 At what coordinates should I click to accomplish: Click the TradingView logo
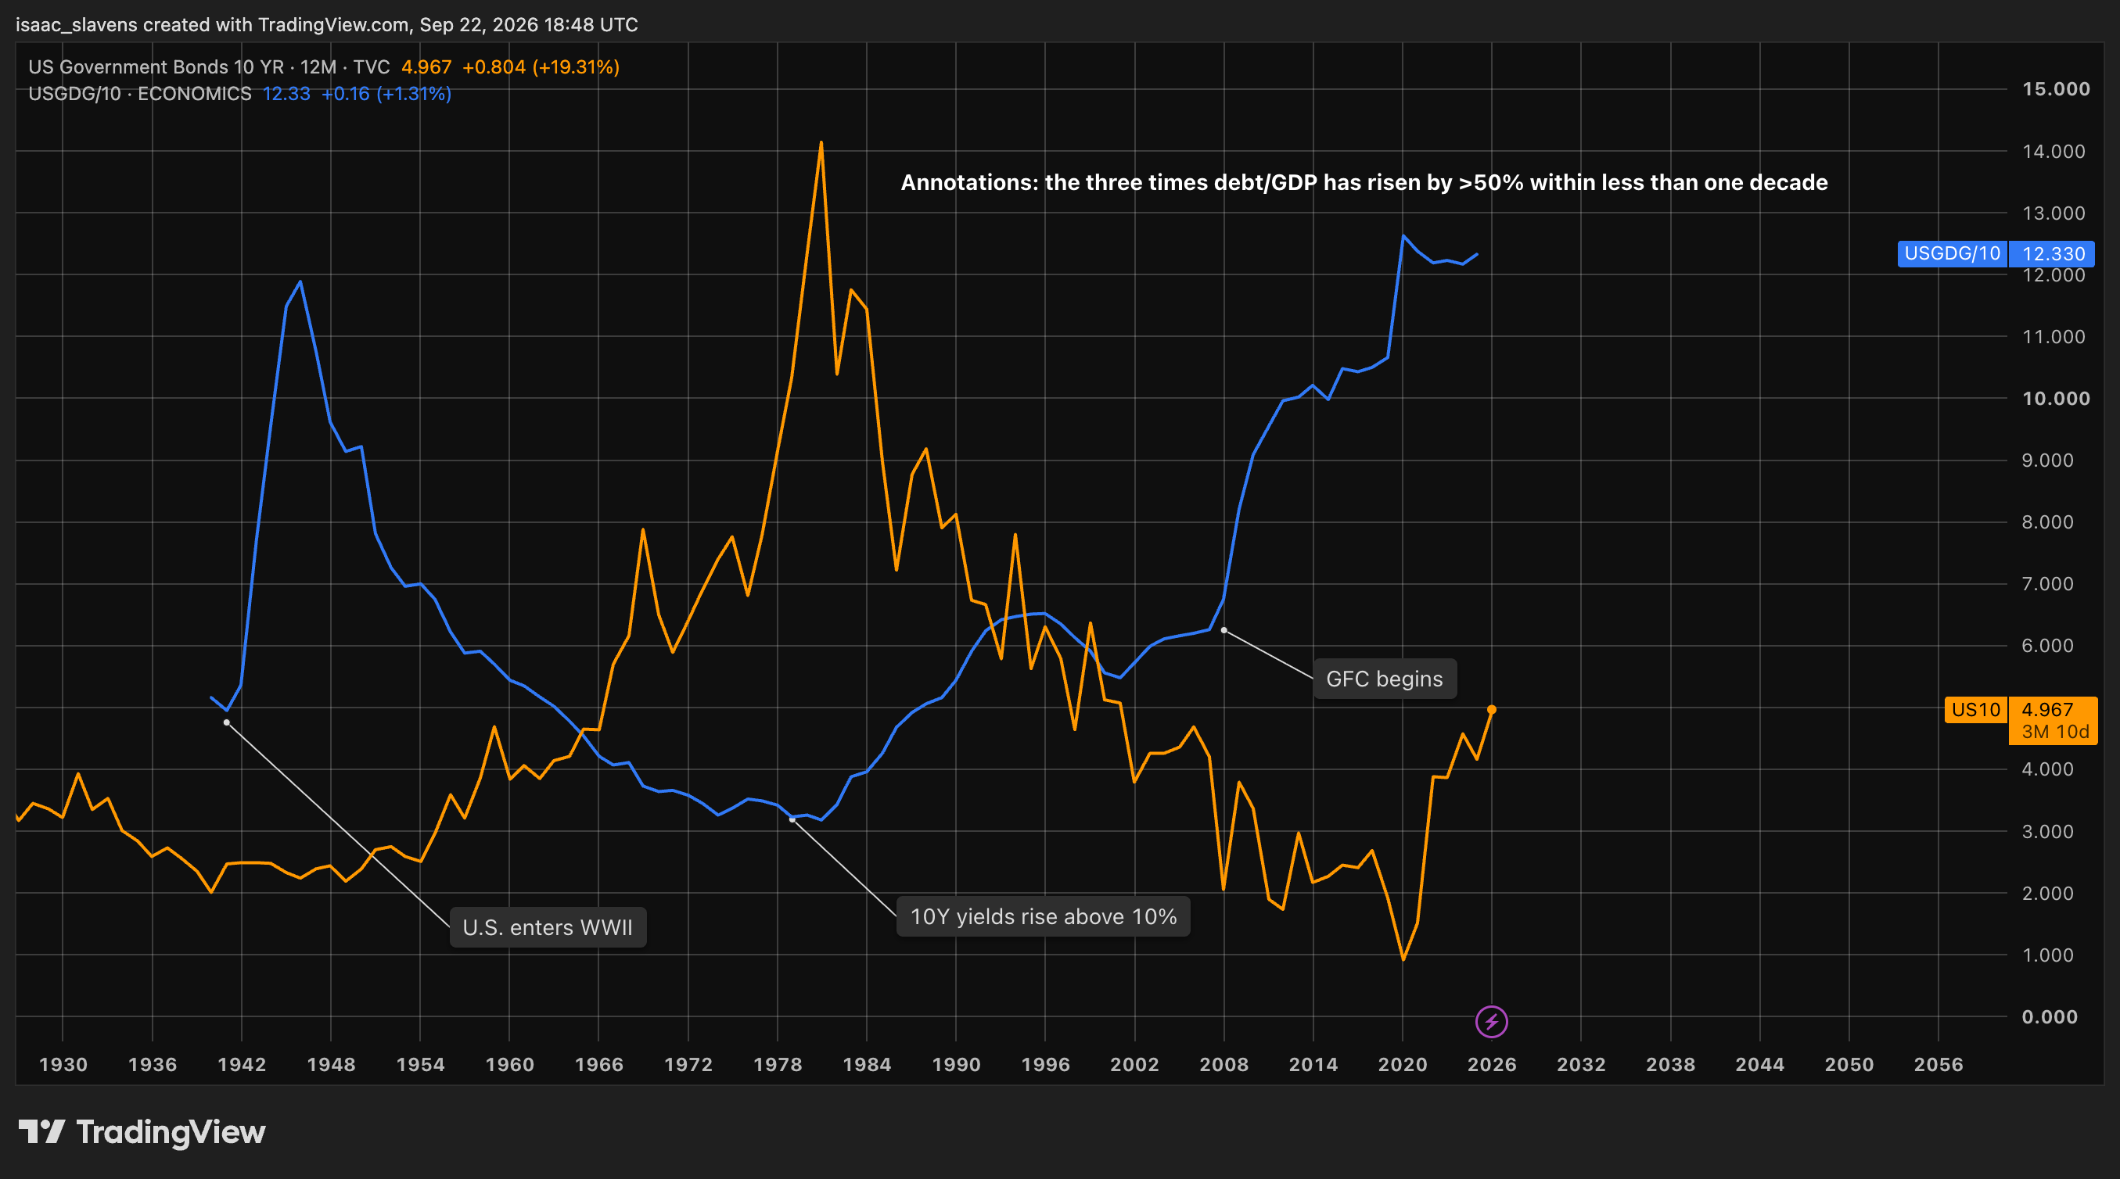click(x=142, y=1133)
